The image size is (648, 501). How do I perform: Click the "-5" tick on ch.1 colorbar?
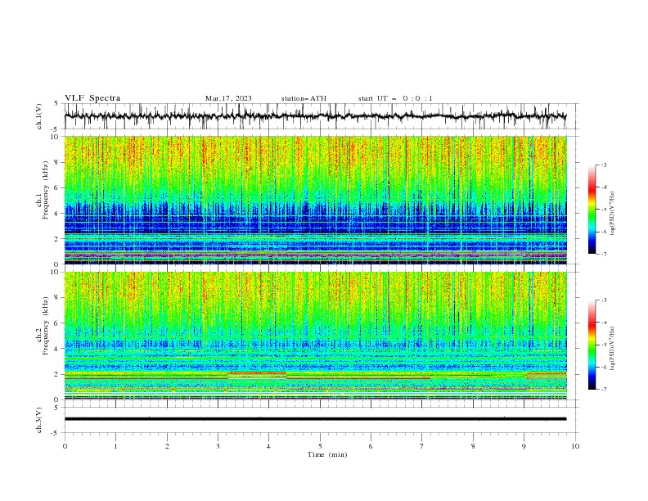(604, 210)
